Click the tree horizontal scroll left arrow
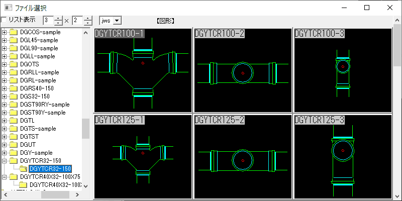 pyautogui.click(x=5, y=194)
